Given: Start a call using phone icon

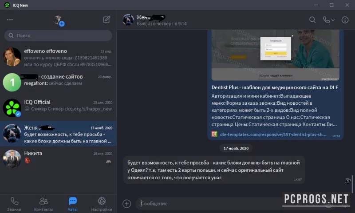Looking at the screenshot, I should tap(326, 20).
